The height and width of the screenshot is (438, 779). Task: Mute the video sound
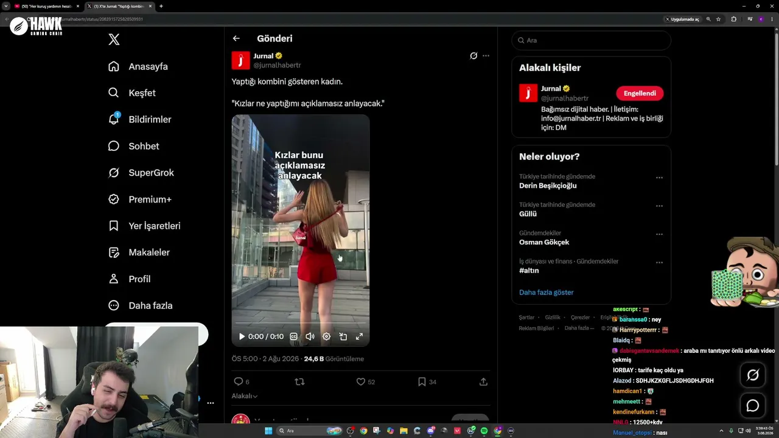[310, 336]
